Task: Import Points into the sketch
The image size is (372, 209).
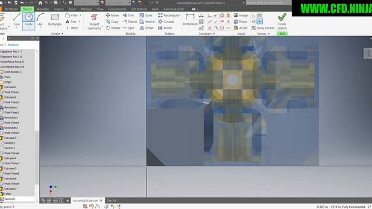Action: (x=240, y=21)
